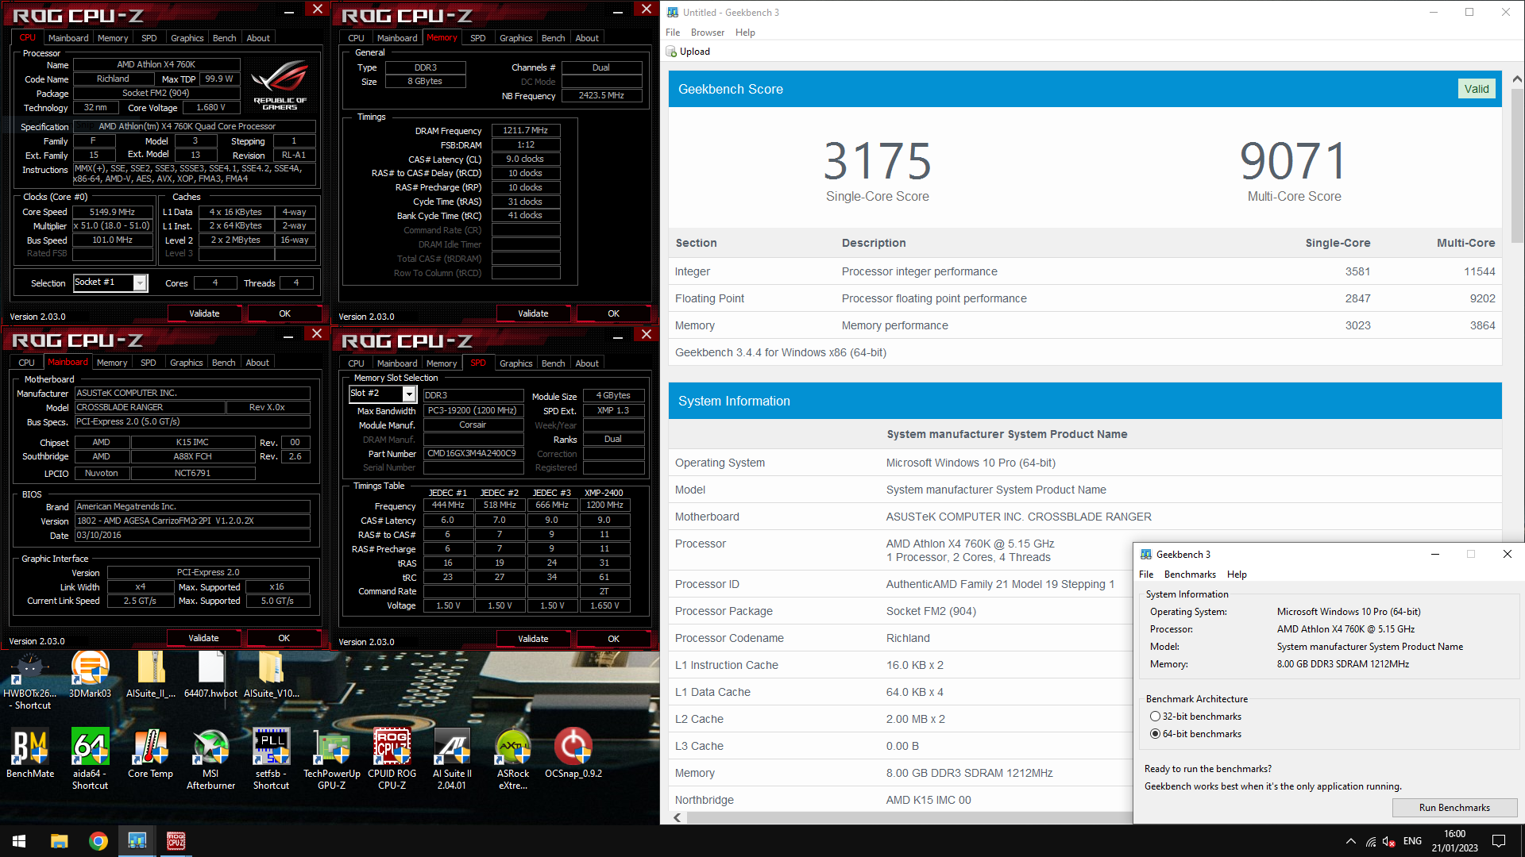Expand the Socket #1 selection dropdown
This screenshot has width=1525, height=857.
pyautogui.click(x=140, y=283)
